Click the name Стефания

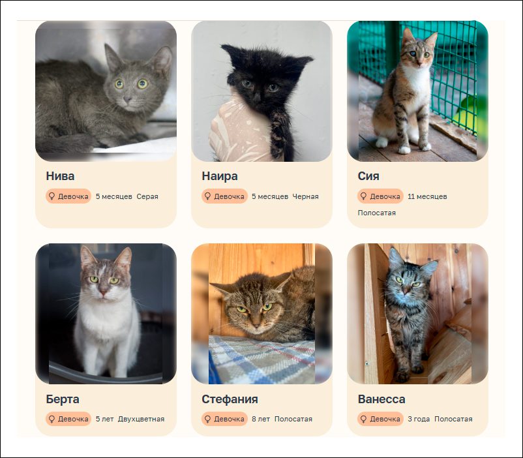pyautogui.click(x=230, y=399)
